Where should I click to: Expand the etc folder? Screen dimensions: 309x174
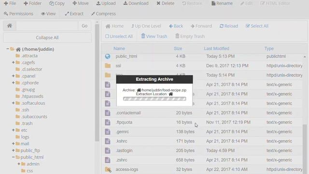click(x=13, y=130)
